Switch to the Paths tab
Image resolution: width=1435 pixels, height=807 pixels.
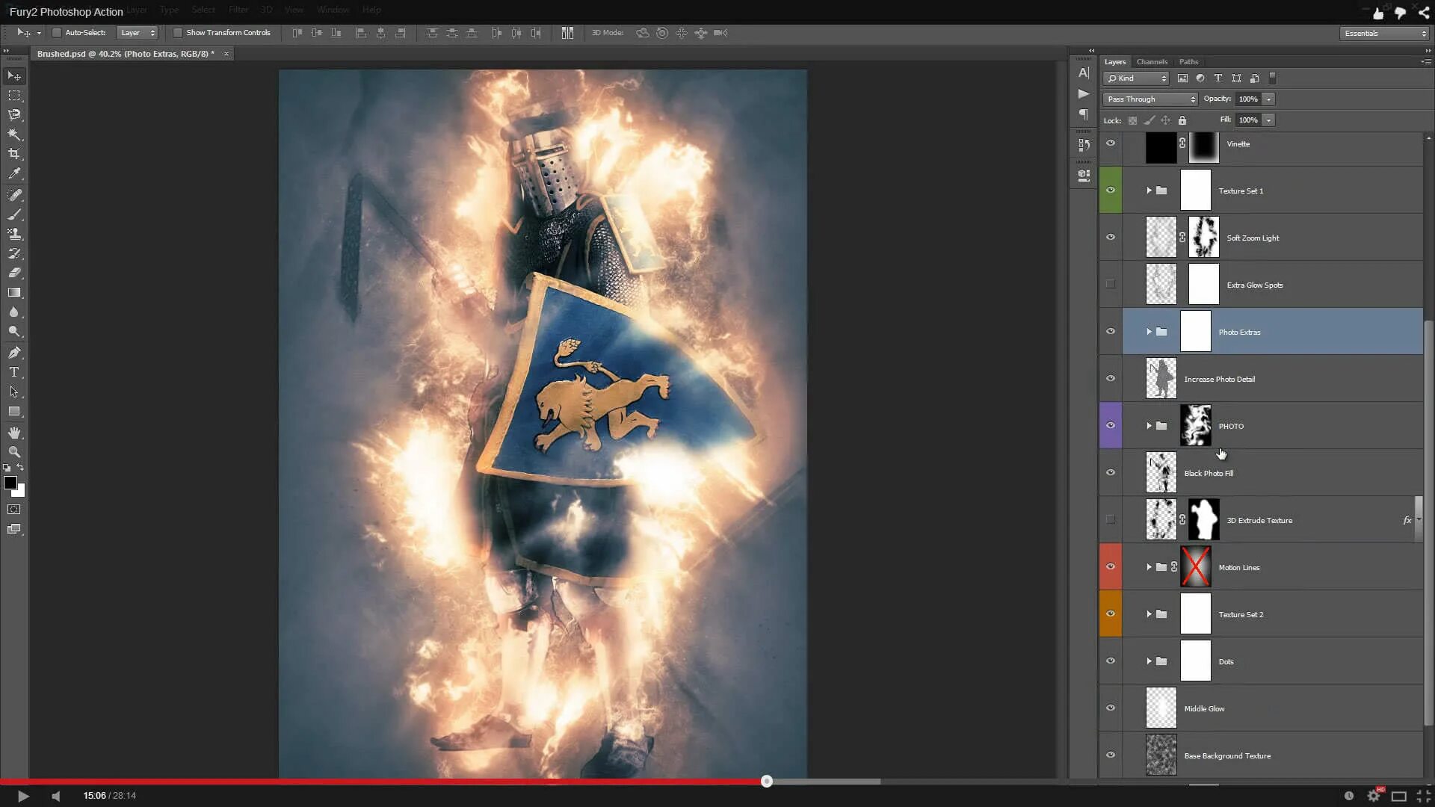[x=1188, y=62]
